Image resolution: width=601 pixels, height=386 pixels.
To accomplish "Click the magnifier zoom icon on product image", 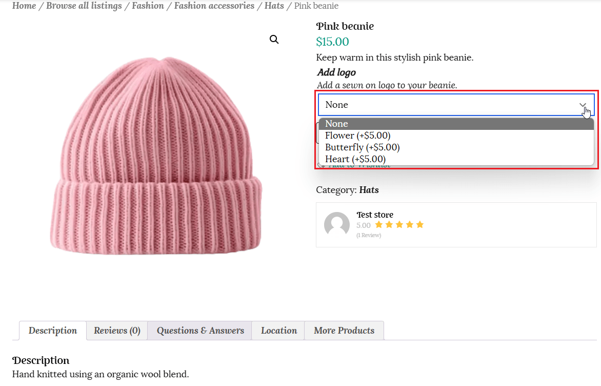I will click(274, 40).
